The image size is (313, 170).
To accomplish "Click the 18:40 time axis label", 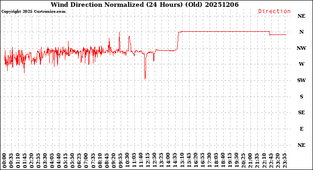I will pos(223,160).
